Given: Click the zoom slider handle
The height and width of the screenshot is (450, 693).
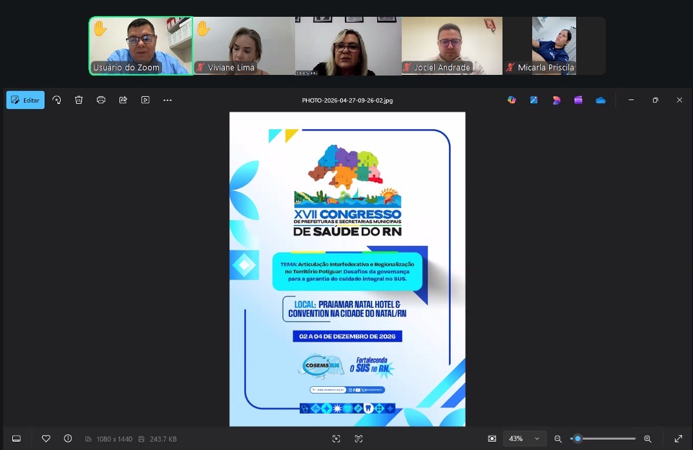Looking at the screenshot, I should [x=577, y=438].
